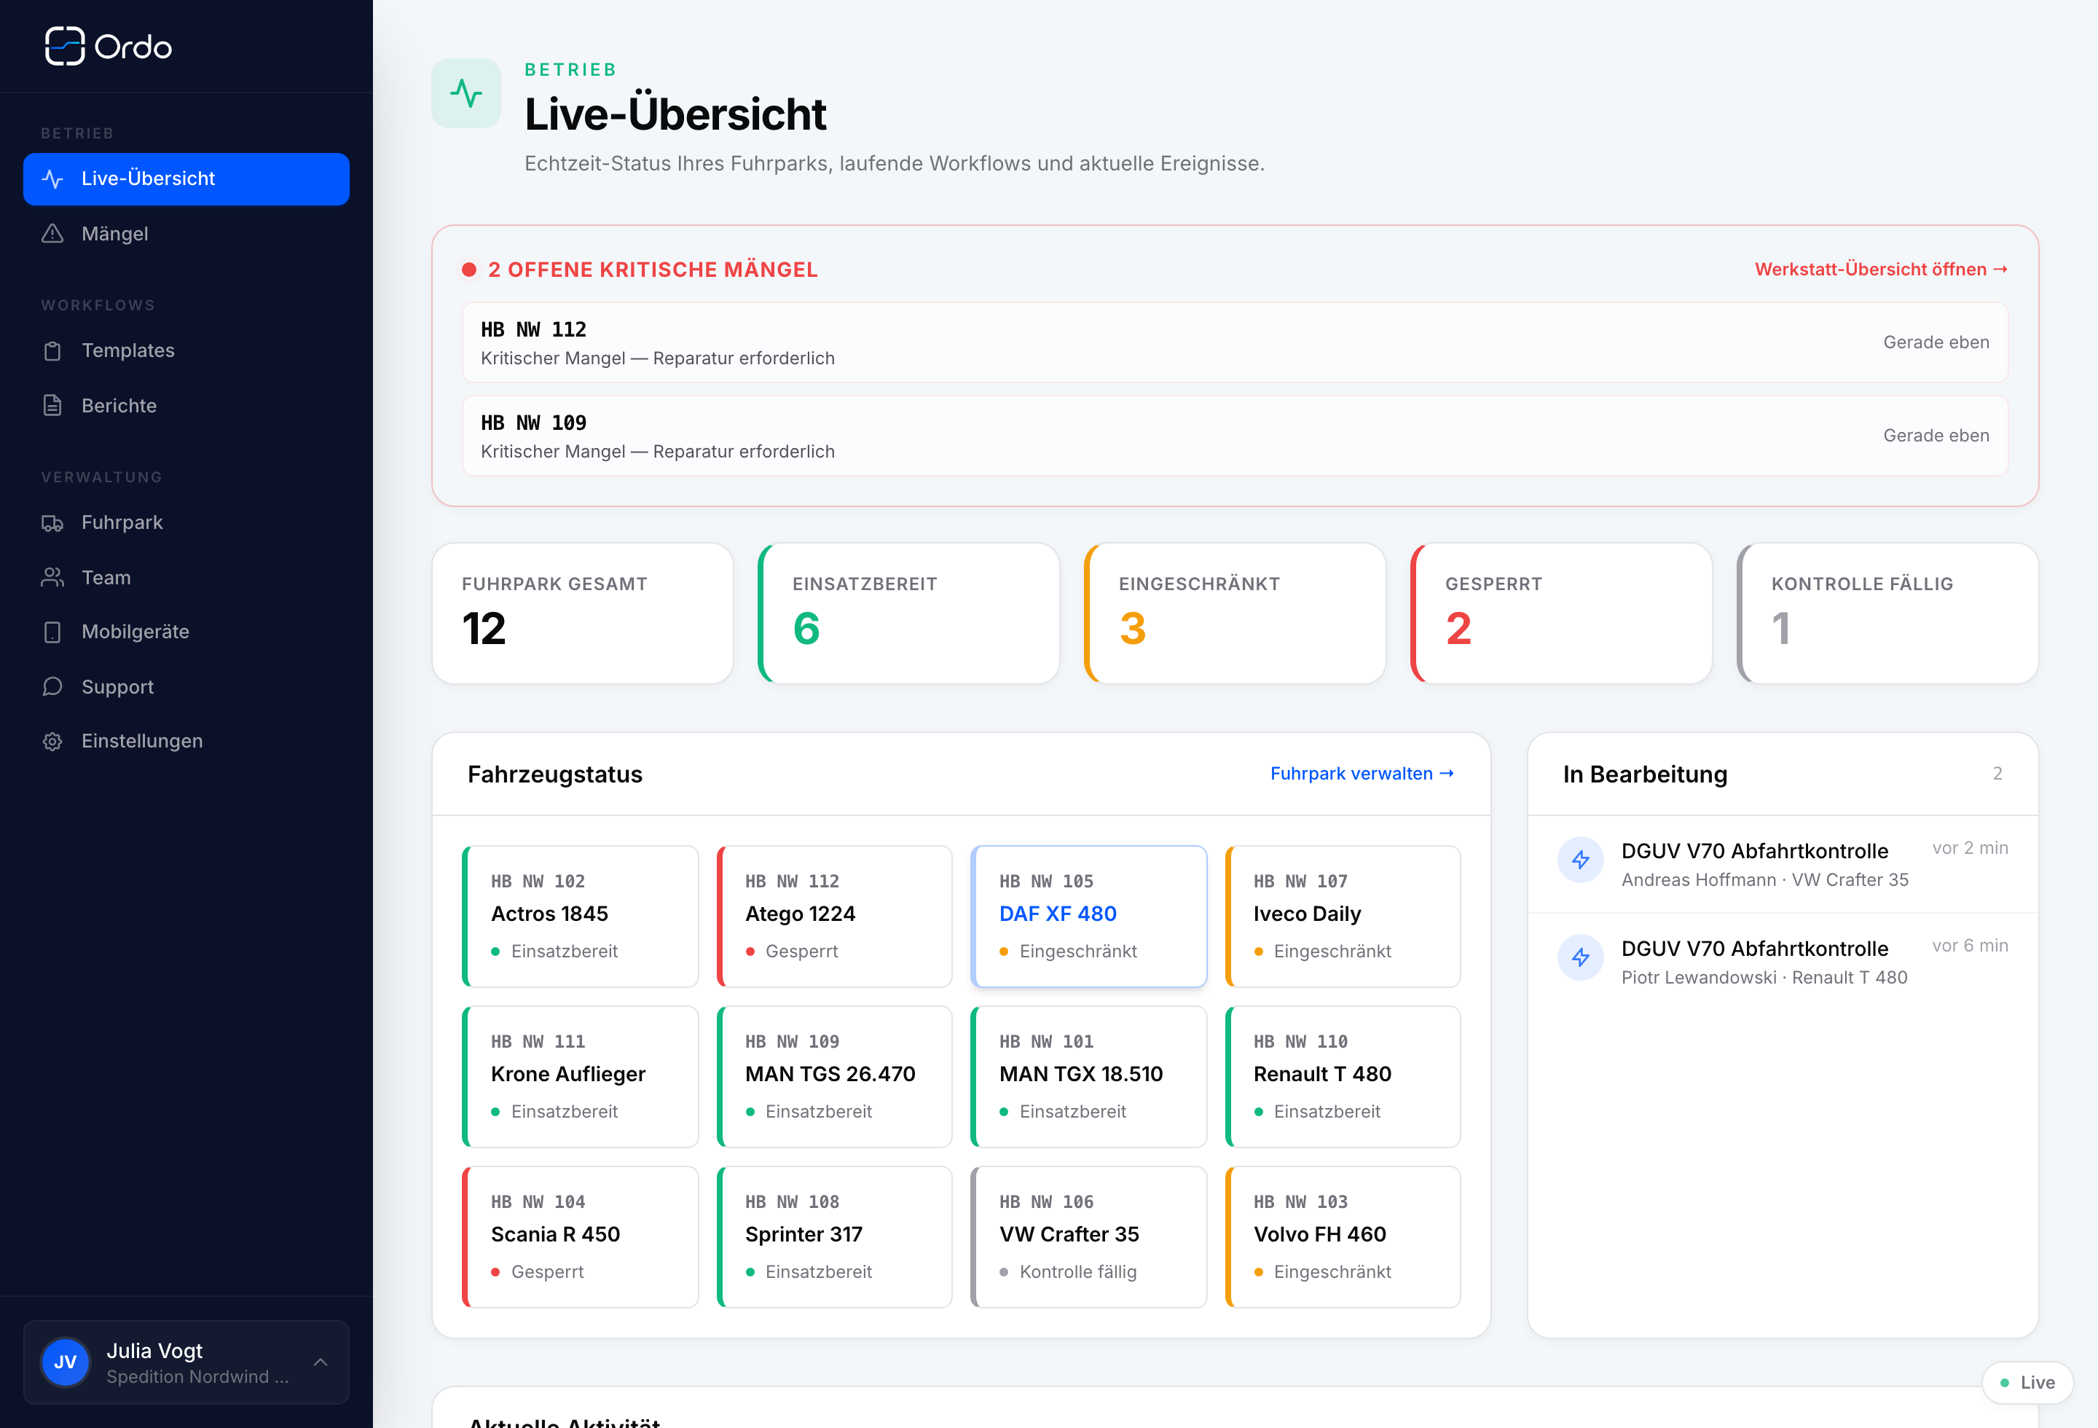
Task: Open critical defect row HB NW 112
Action: click(x=1235, y=342)
